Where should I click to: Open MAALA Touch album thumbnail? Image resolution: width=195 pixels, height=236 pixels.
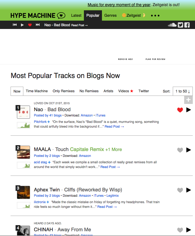point(23,152)
